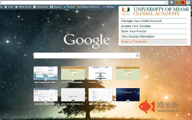
Task: Open the colorful extension icon beside the red square
Action: 177,3
